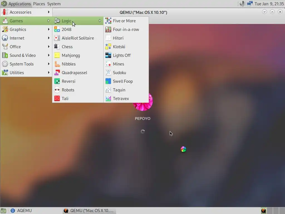The height and width of the screenshot is (214, 285).
Task: Click the Taquin puzzle icon
Action: [108, 90]
